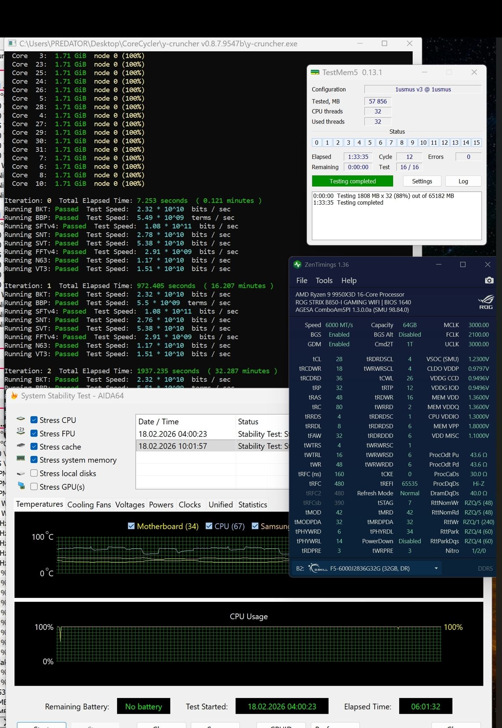The height and width of the screenshot is (728, 502).
Task: Click the 1usmus v3 configuration field
Action: click(x=423, y=90)
